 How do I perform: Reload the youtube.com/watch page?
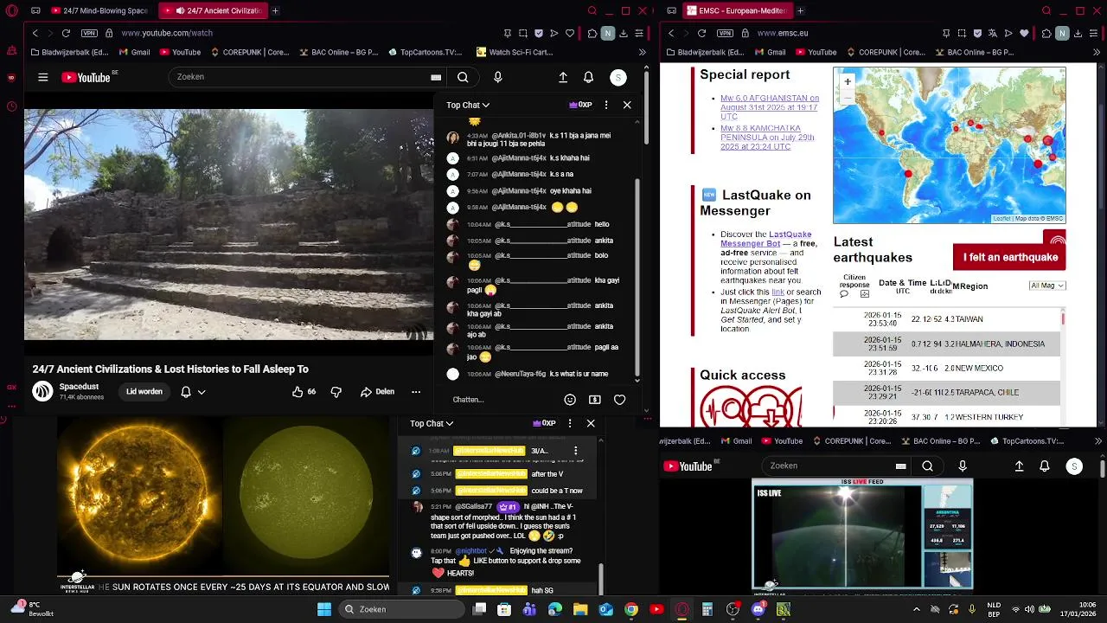click(x=66, y=33)
